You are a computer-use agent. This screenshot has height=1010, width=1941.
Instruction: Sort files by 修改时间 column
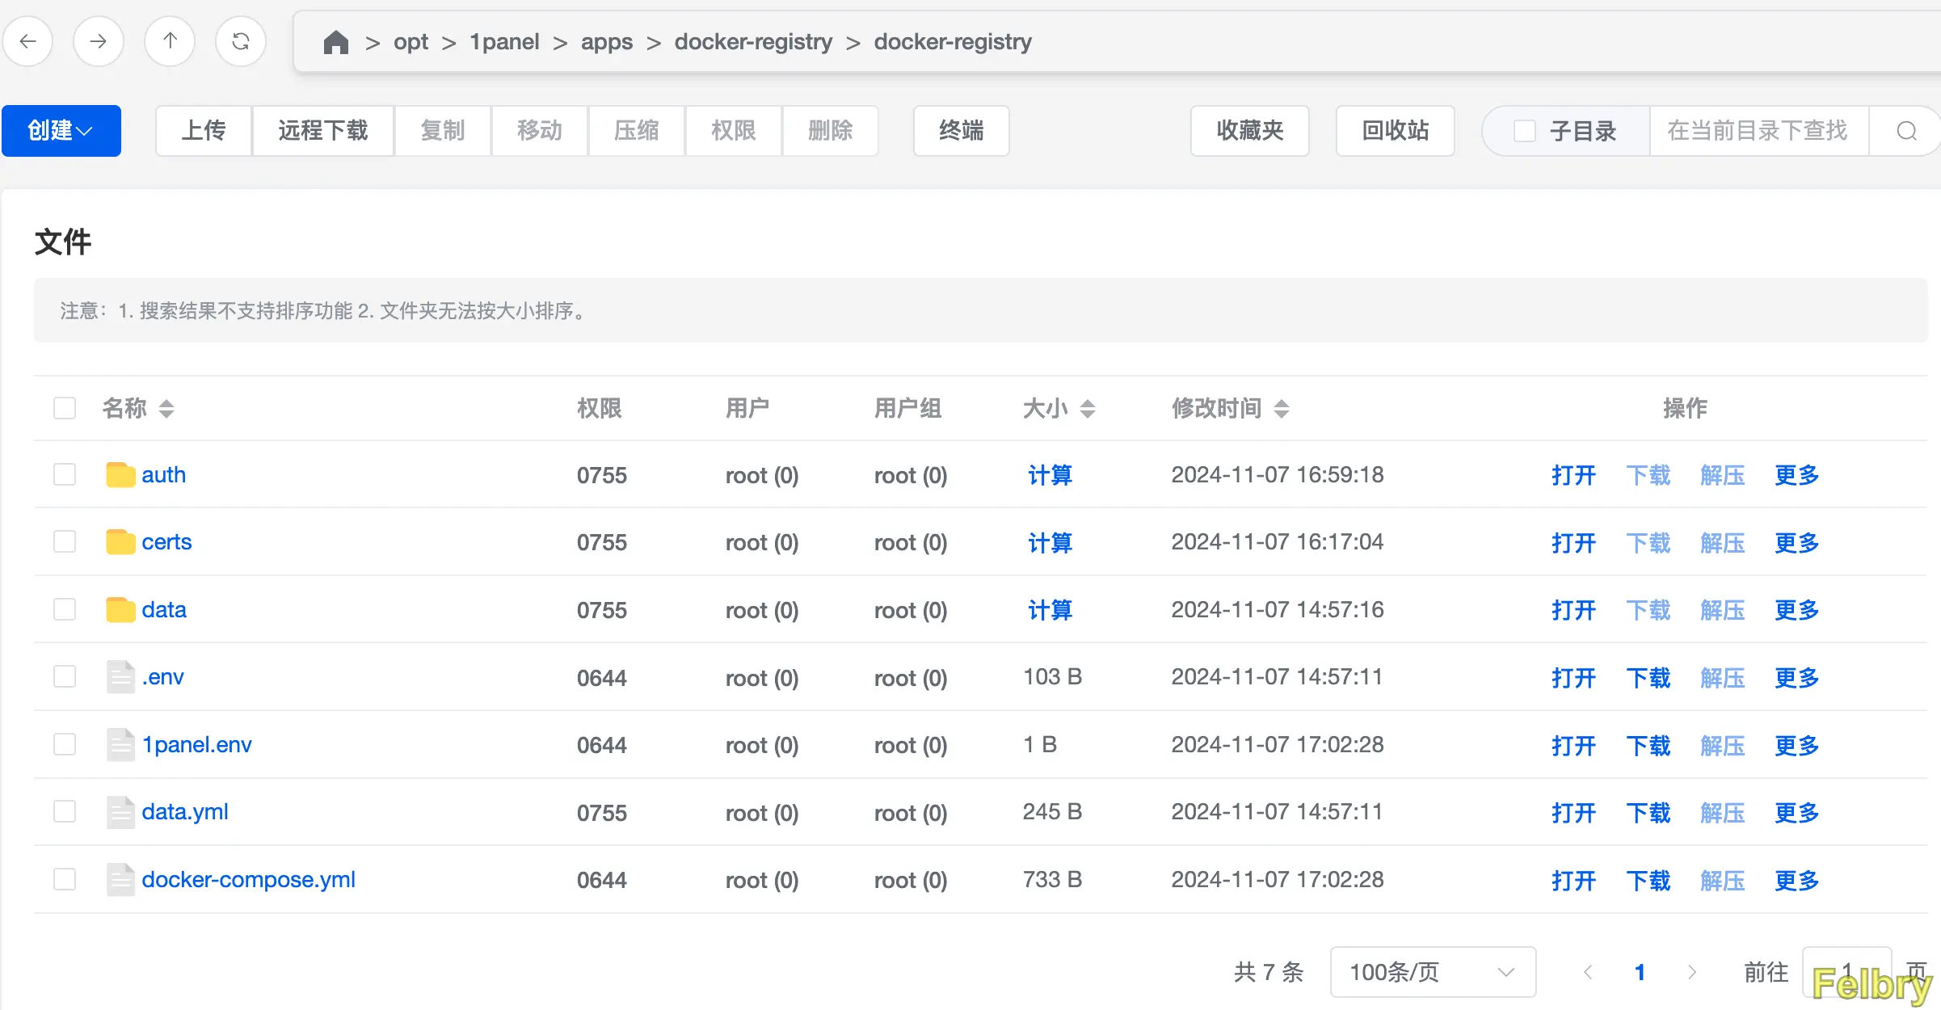click(1282, 409)
